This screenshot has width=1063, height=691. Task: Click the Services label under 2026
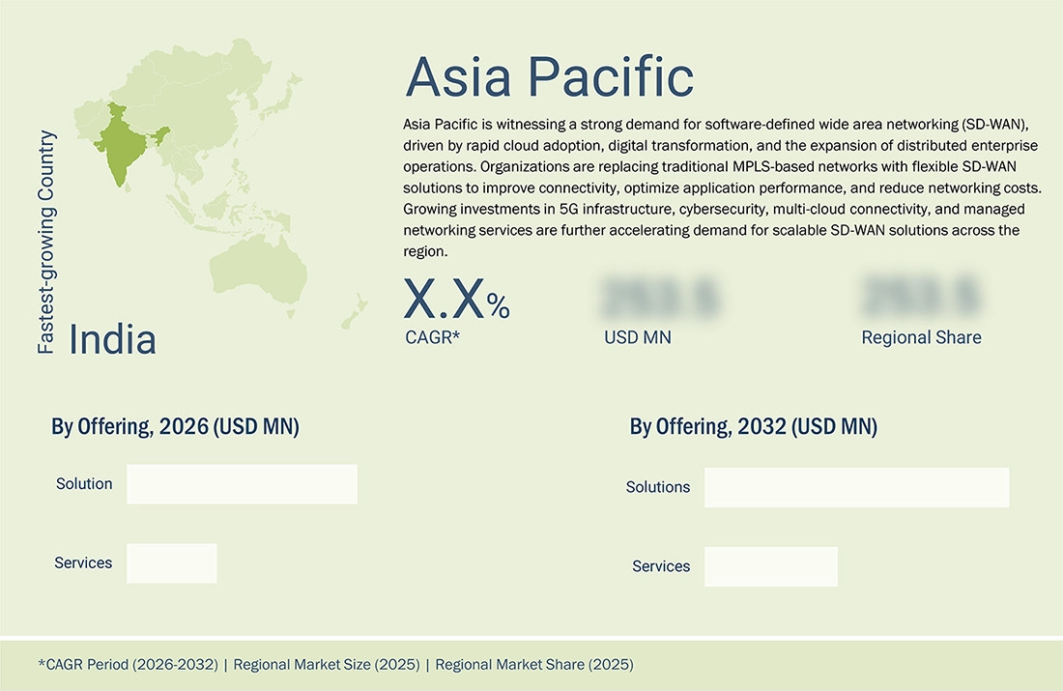pyautogui.click(x=83, y=562)
